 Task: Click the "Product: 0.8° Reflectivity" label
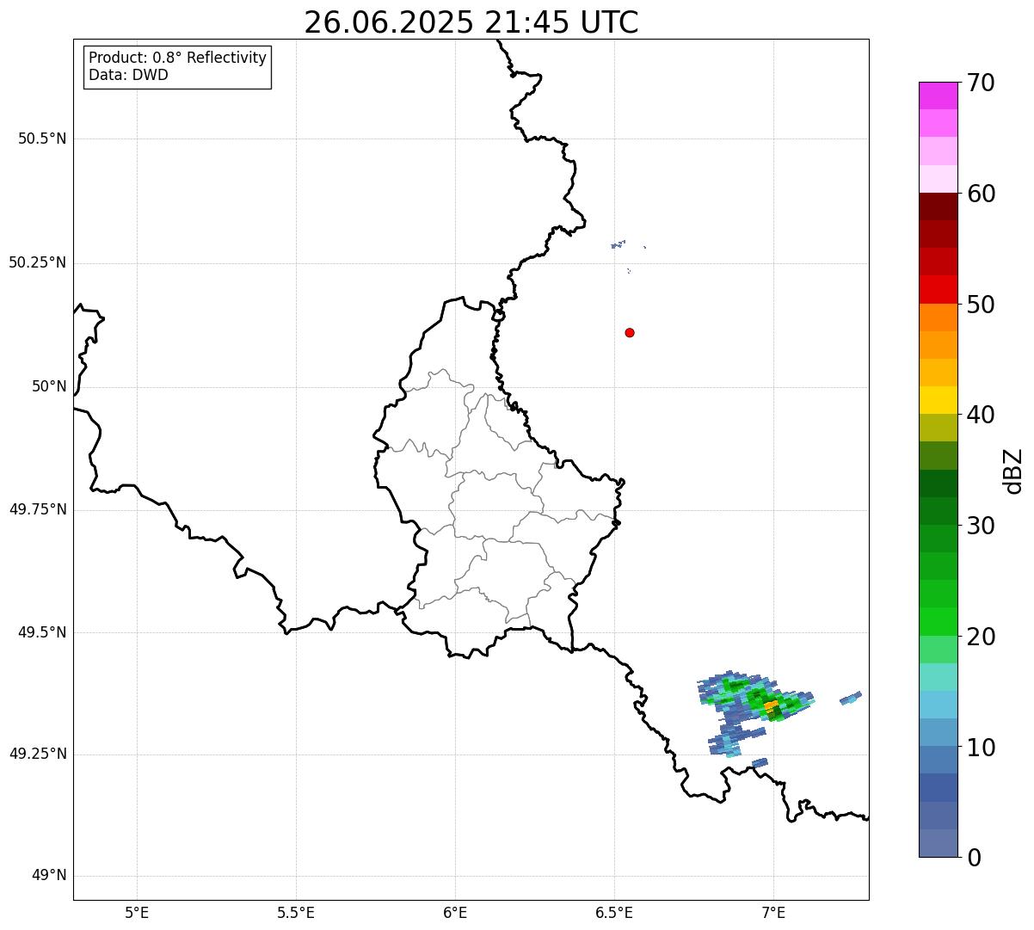click(178, 58)
